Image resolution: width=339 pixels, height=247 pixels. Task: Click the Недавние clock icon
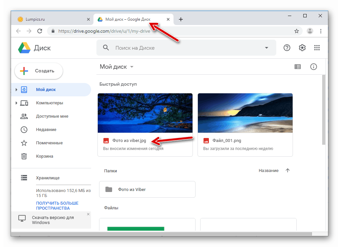[24, 130]
